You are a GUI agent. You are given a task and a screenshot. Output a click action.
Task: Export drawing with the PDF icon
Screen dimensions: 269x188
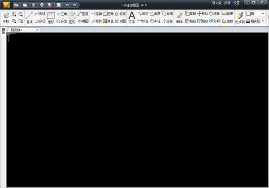(50, 5)
